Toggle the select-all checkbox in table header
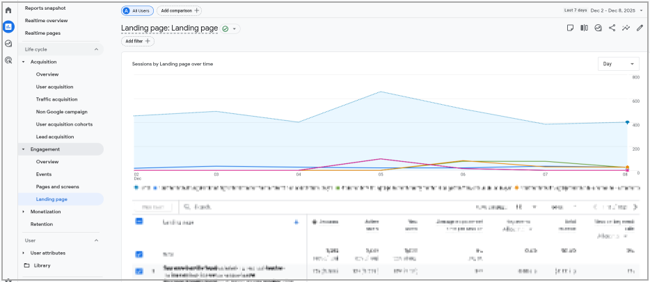 click(139, 222)
